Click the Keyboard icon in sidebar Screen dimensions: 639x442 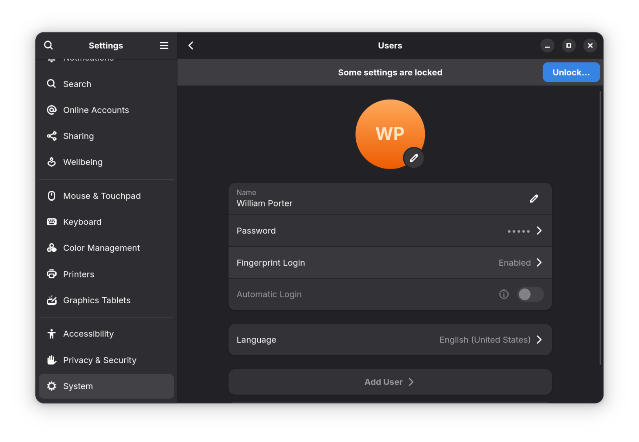point(52,222)
